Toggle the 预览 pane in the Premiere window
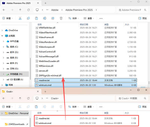Screen dimensions: 150x127 coord(142,18)
